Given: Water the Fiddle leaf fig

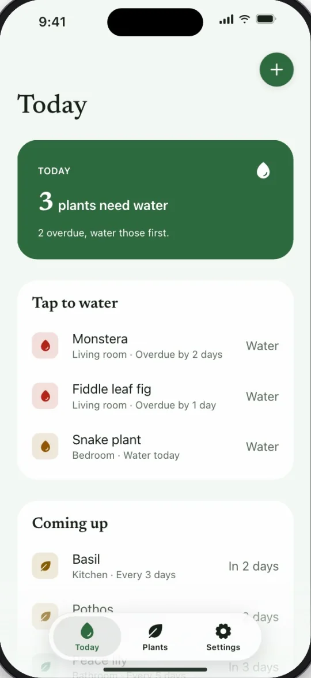Looking at the screenshot, I should point(262,396).
